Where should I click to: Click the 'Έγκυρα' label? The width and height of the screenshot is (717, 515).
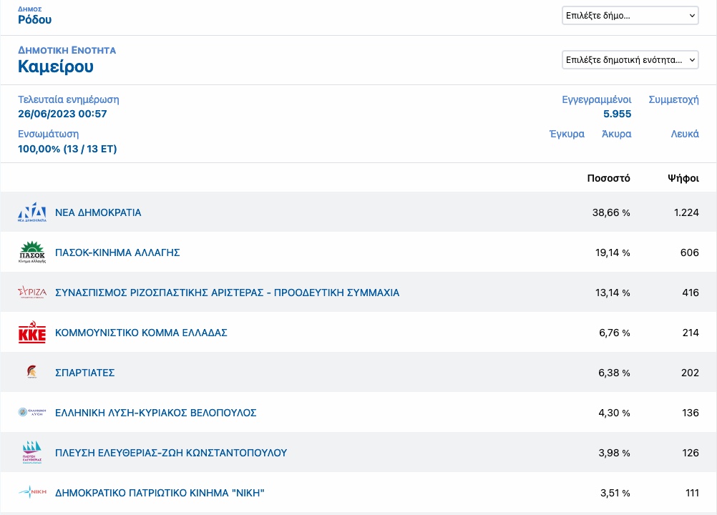[567, 134]
